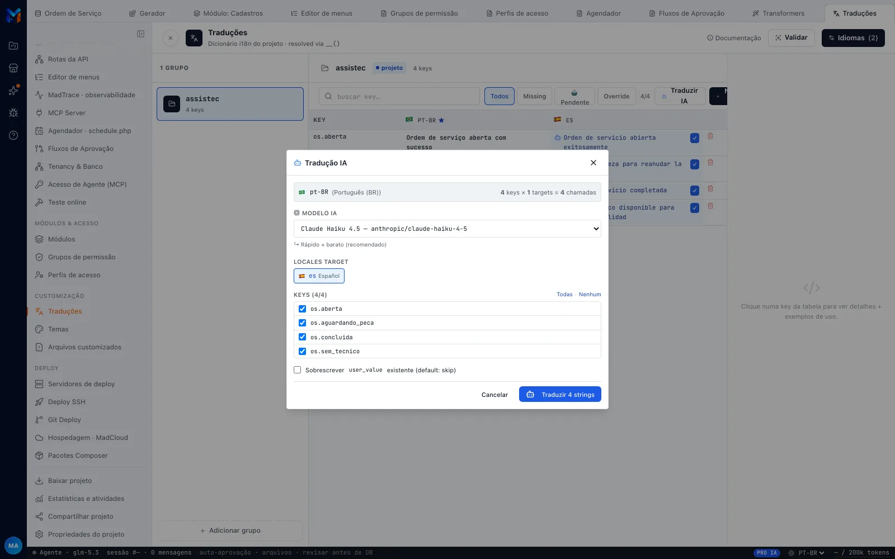Toggle the es Español target locale chip
Screen dimensions: 895x559
pyautogui.click(x=319, y=276)
